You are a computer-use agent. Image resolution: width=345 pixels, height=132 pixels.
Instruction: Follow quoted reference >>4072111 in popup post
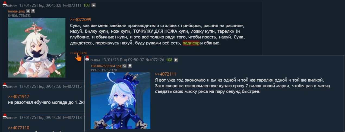(x=166, y=74)
